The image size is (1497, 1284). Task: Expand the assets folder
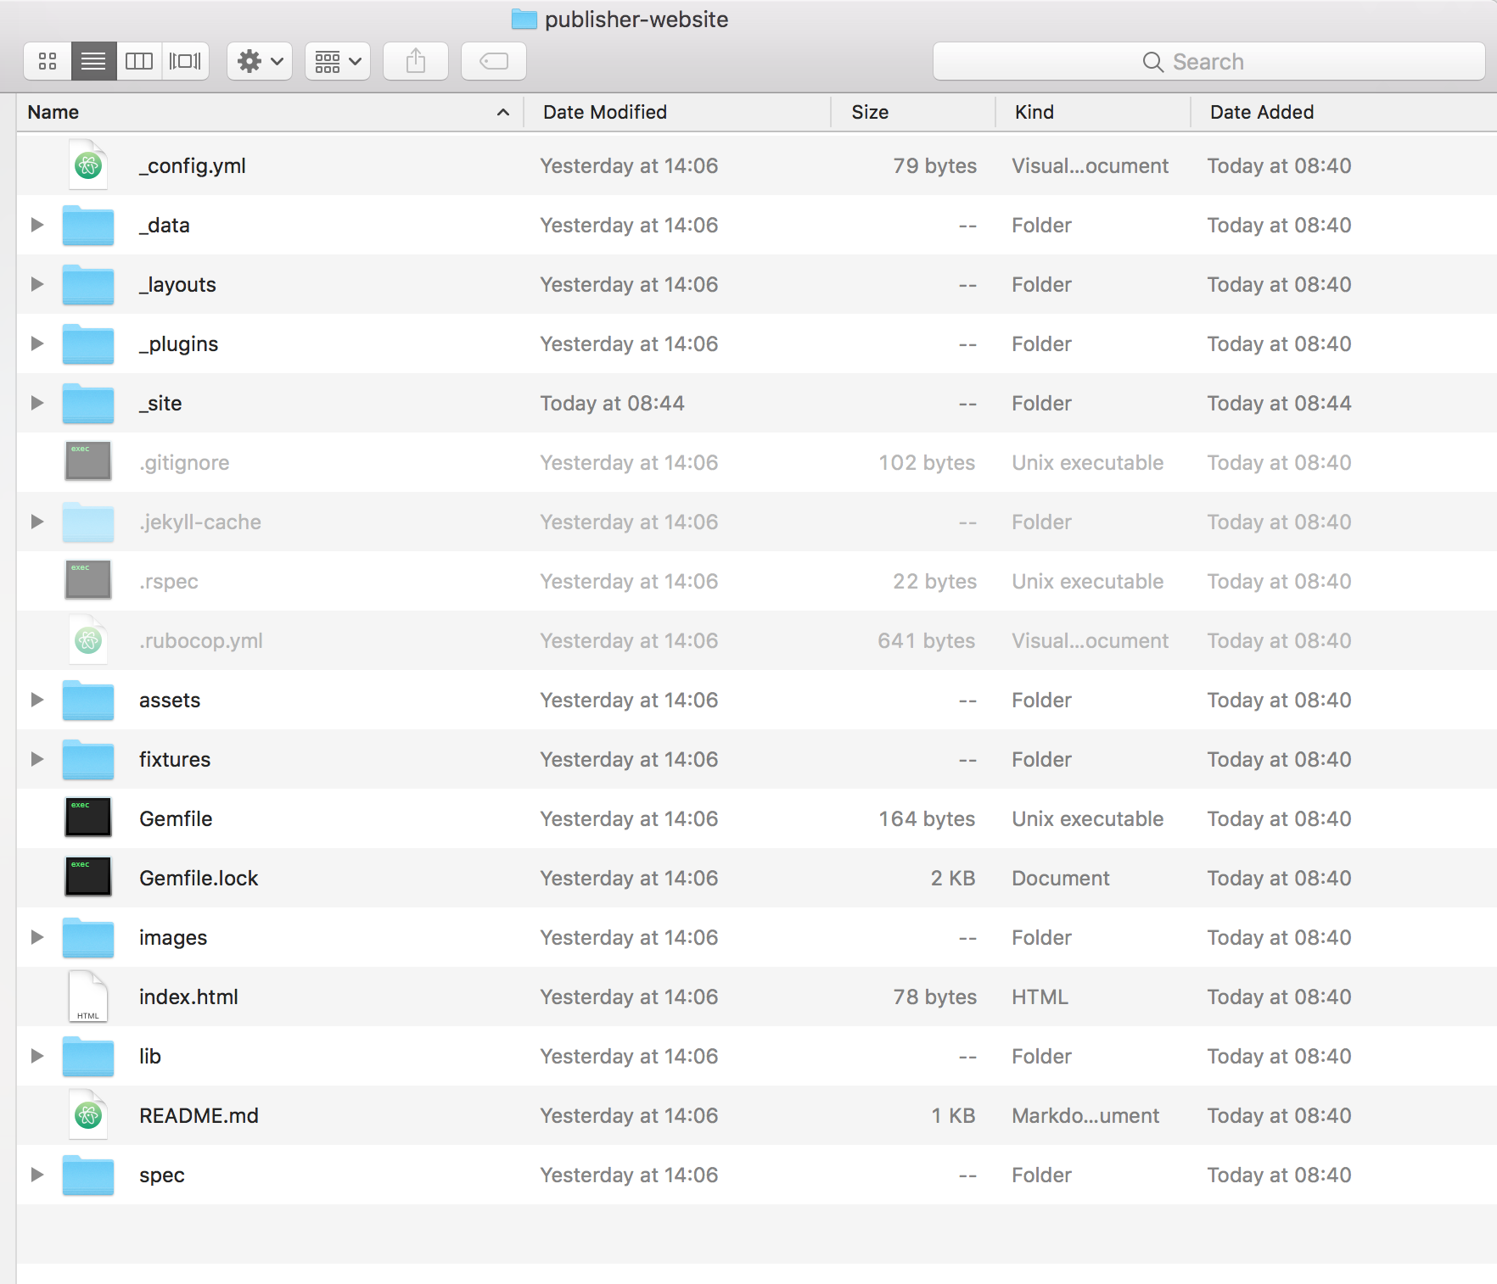coord(36,700)
